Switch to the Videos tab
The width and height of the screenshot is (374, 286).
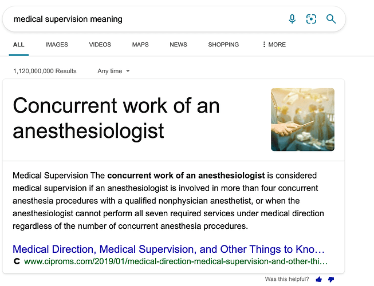[100, 45]
